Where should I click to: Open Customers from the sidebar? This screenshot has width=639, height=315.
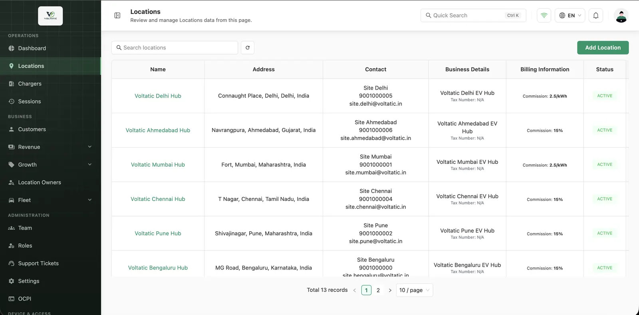click(x=50, y=130)
